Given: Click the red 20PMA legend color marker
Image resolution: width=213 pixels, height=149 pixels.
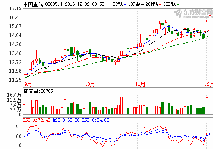Looking at the screenshot, I should tap(160, 4).
